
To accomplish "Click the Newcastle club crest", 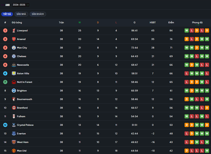I will tap(14, 65).
